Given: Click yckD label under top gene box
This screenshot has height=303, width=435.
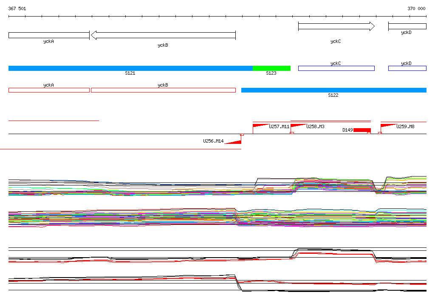Looking at the screenshot, I should tap(406, 32).
